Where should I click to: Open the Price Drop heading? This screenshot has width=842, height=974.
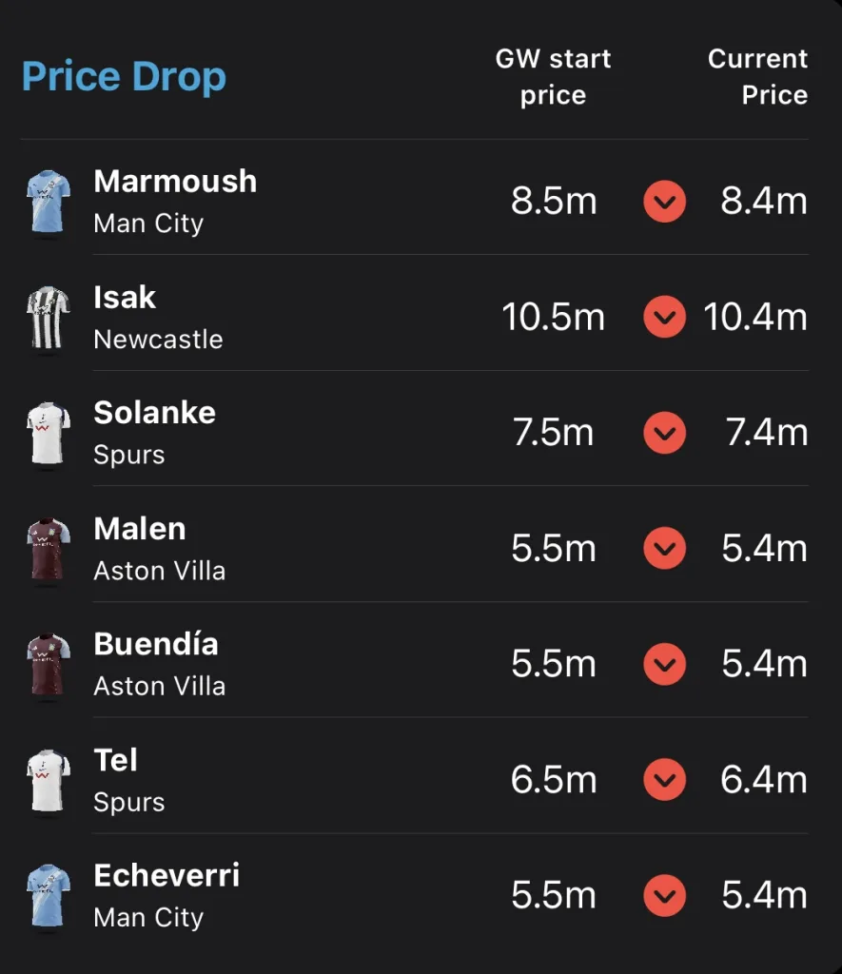click(125, 77)
